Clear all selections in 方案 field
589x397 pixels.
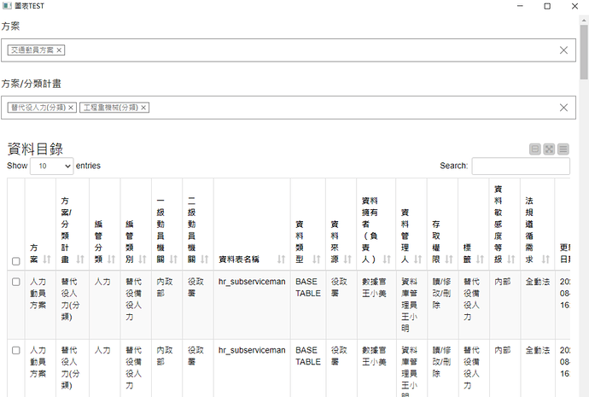point(563,50)
